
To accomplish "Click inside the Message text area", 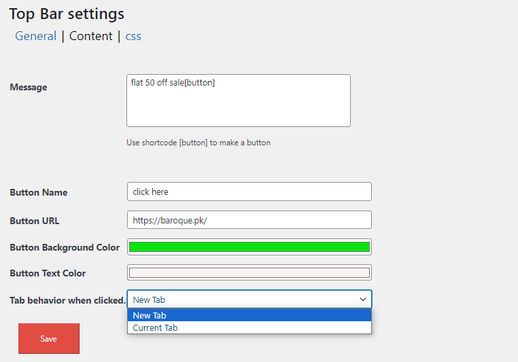I will (x=239, y=101).
